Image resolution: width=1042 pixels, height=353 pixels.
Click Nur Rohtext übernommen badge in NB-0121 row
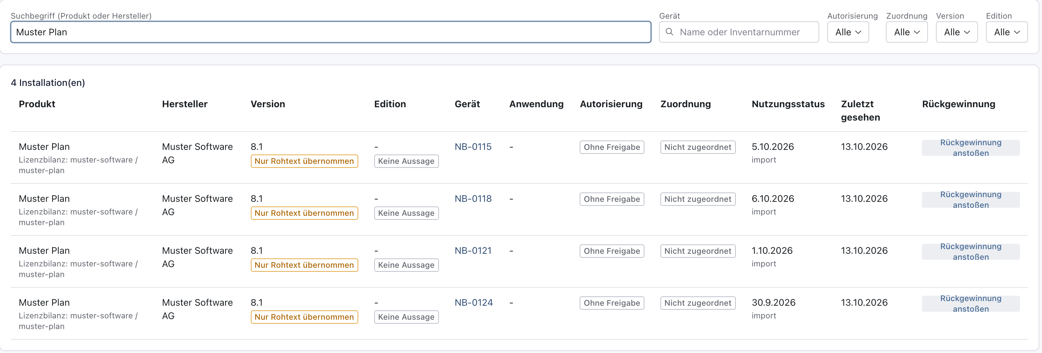point(304,265)
